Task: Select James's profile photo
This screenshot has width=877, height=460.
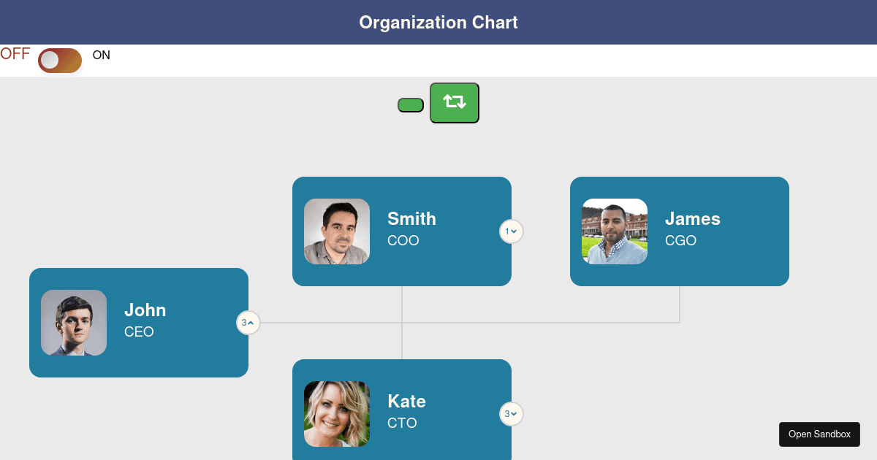Action: coord(614,231)
